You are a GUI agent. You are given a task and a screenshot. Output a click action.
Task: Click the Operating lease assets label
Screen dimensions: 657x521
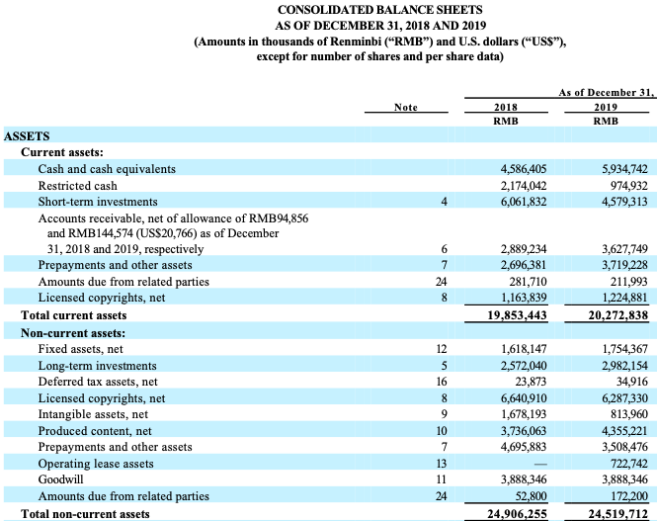click(x=95, y=463)
